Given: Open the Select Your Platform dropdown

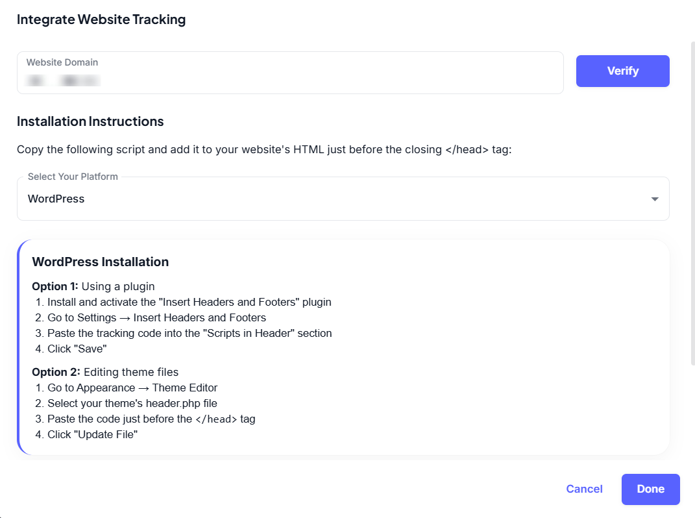Looking at the screenshot, I should click(x=343, y=199).
